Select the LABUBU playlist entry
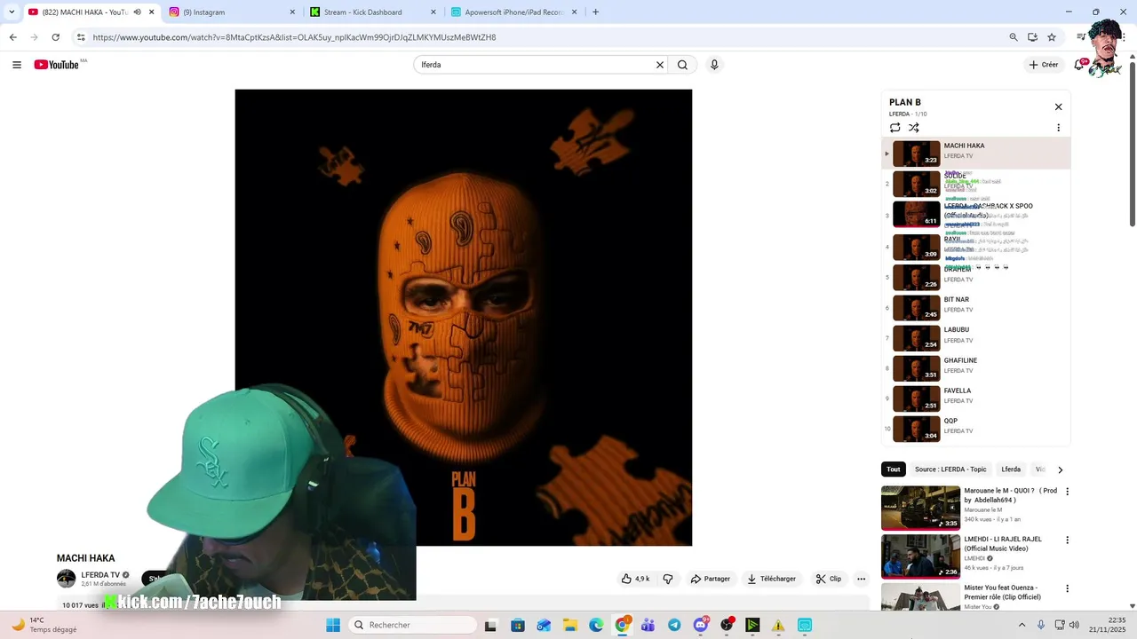The height and width of the screenshot is (639, 1137). 975,338
